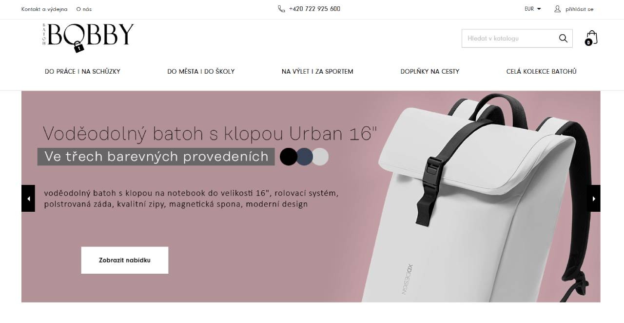Open Celá kolekce batohů category
The width and height of the screenshot is (624, 323).
click(541, 71)
